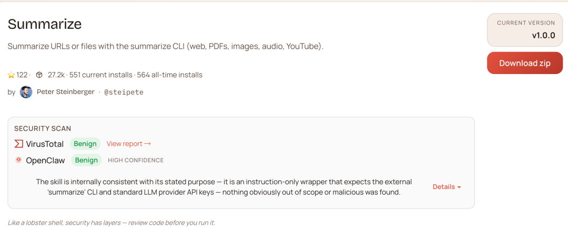The height and width of the screenshot is (231, 568).
Task: Expand the Details dropdown
Action: click(447, 187)
